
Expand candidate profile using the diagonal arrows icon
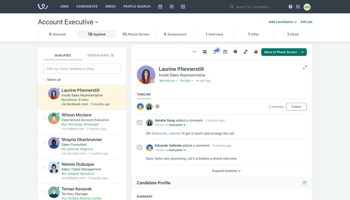tap(305, 67)
